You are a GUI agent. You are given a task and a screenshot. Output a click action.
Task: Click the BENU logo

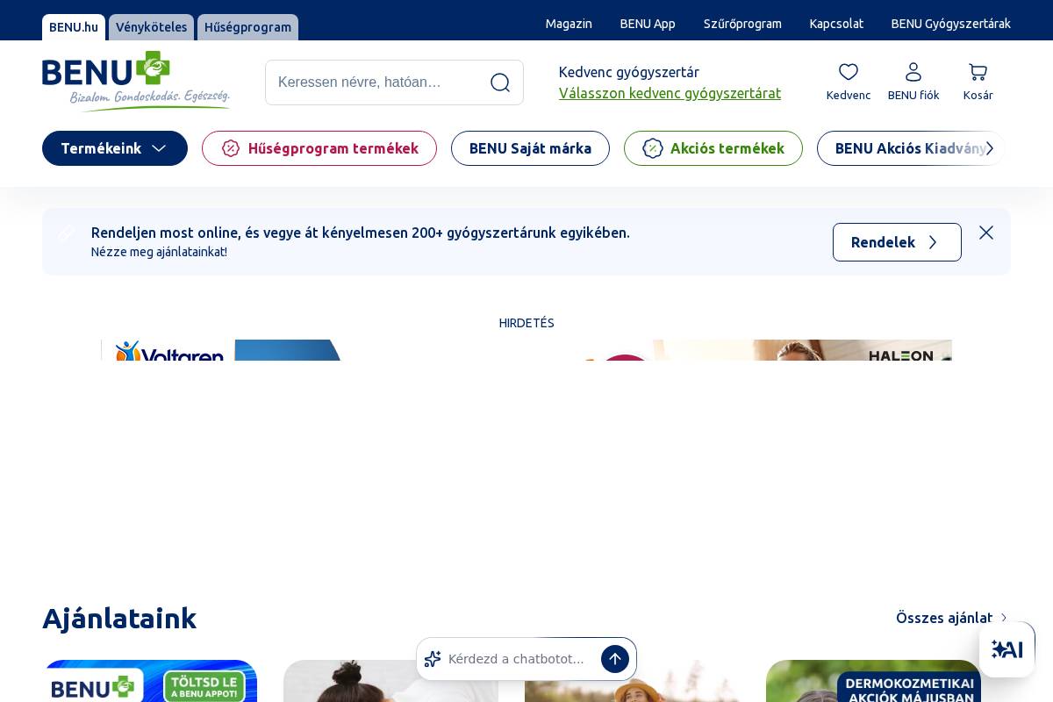point(136,81)
